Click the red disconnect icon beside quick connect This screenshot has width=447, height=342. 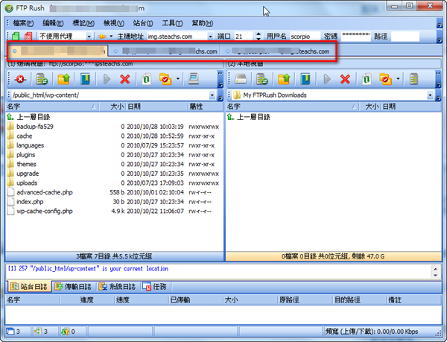coord(28,37)
